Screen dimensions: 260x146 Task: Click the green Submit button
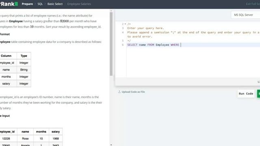[x=258, y=94]
